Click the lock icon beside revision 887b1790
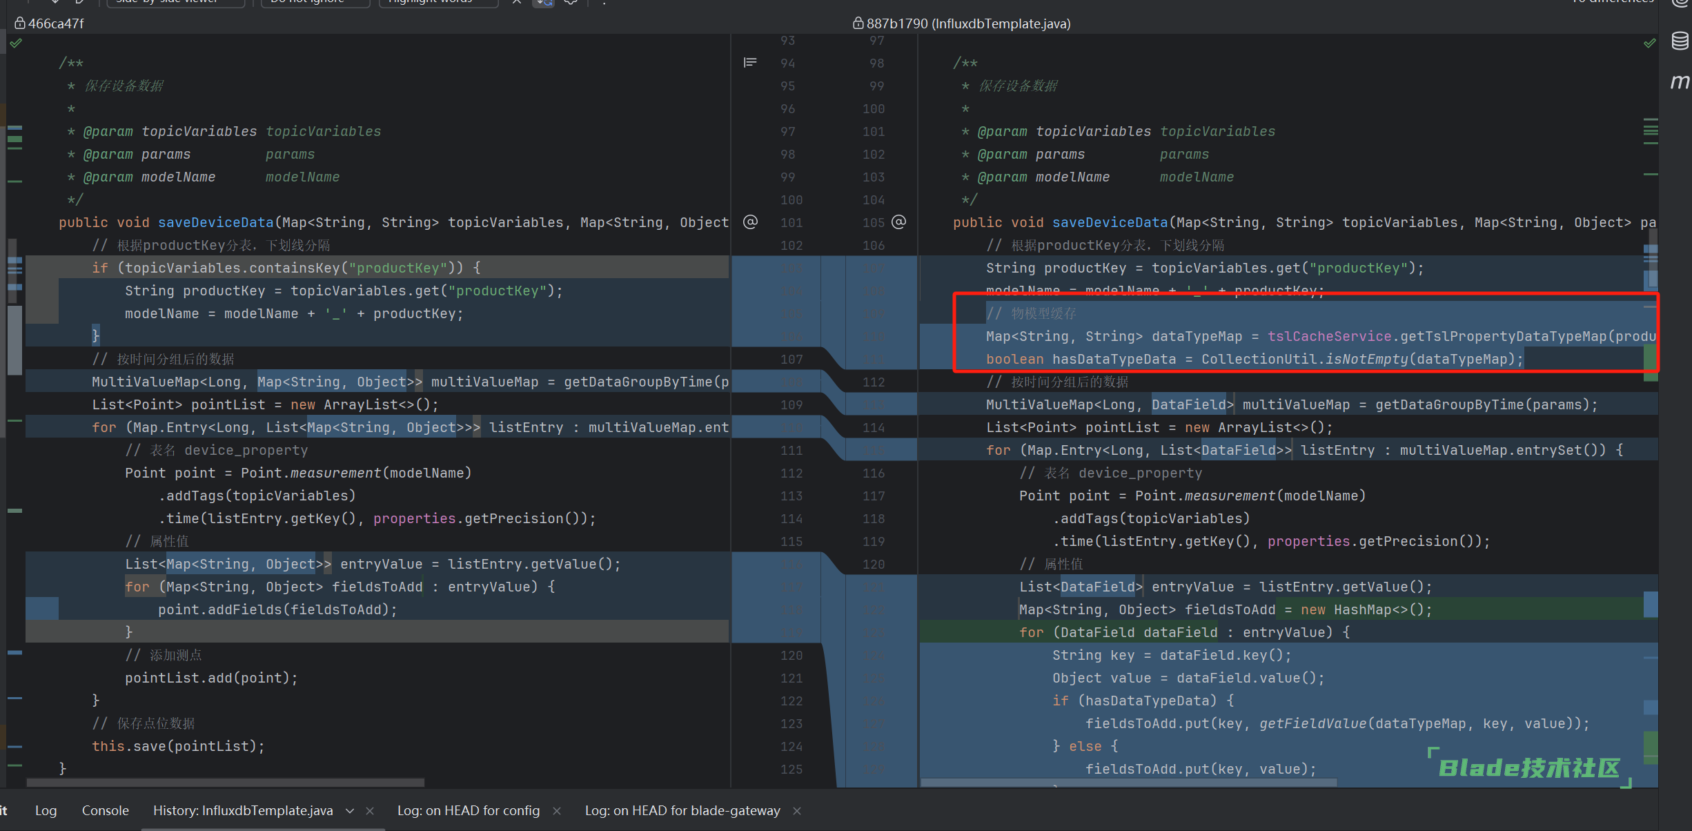Image resolution: width=1692 pixels, height=831 pixels. pos(858,23)
